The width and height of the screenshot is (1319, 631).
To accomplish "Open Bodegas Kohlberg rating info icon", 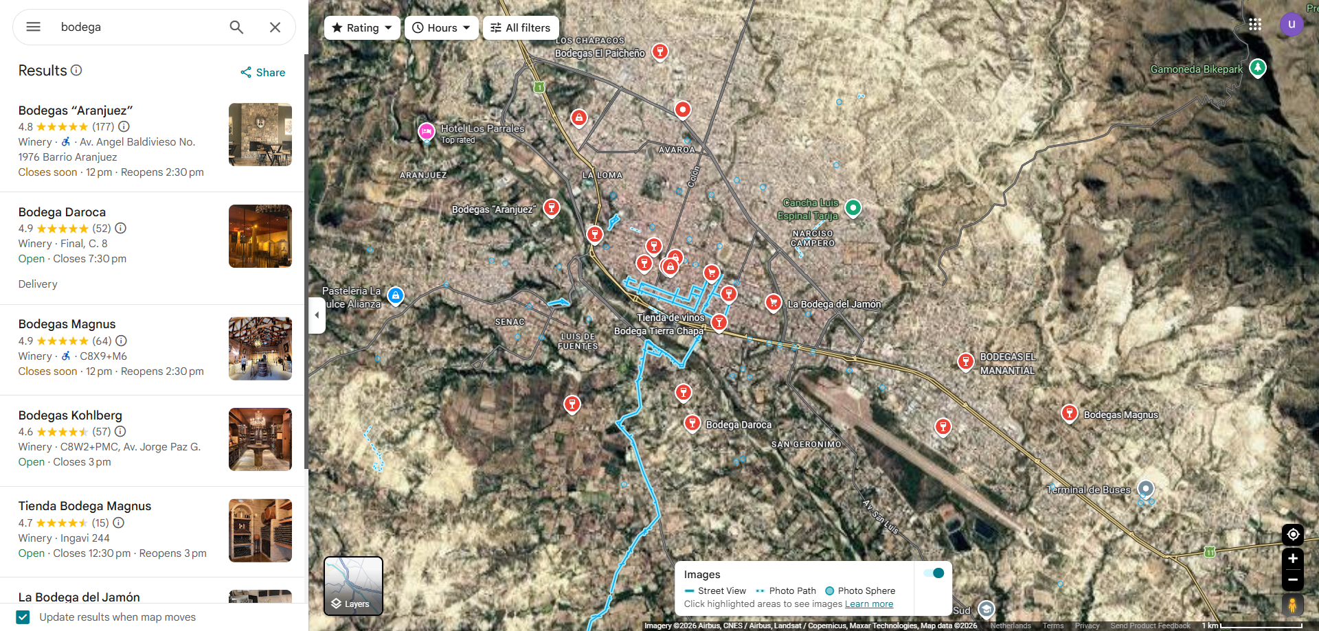I will (120, 431).
